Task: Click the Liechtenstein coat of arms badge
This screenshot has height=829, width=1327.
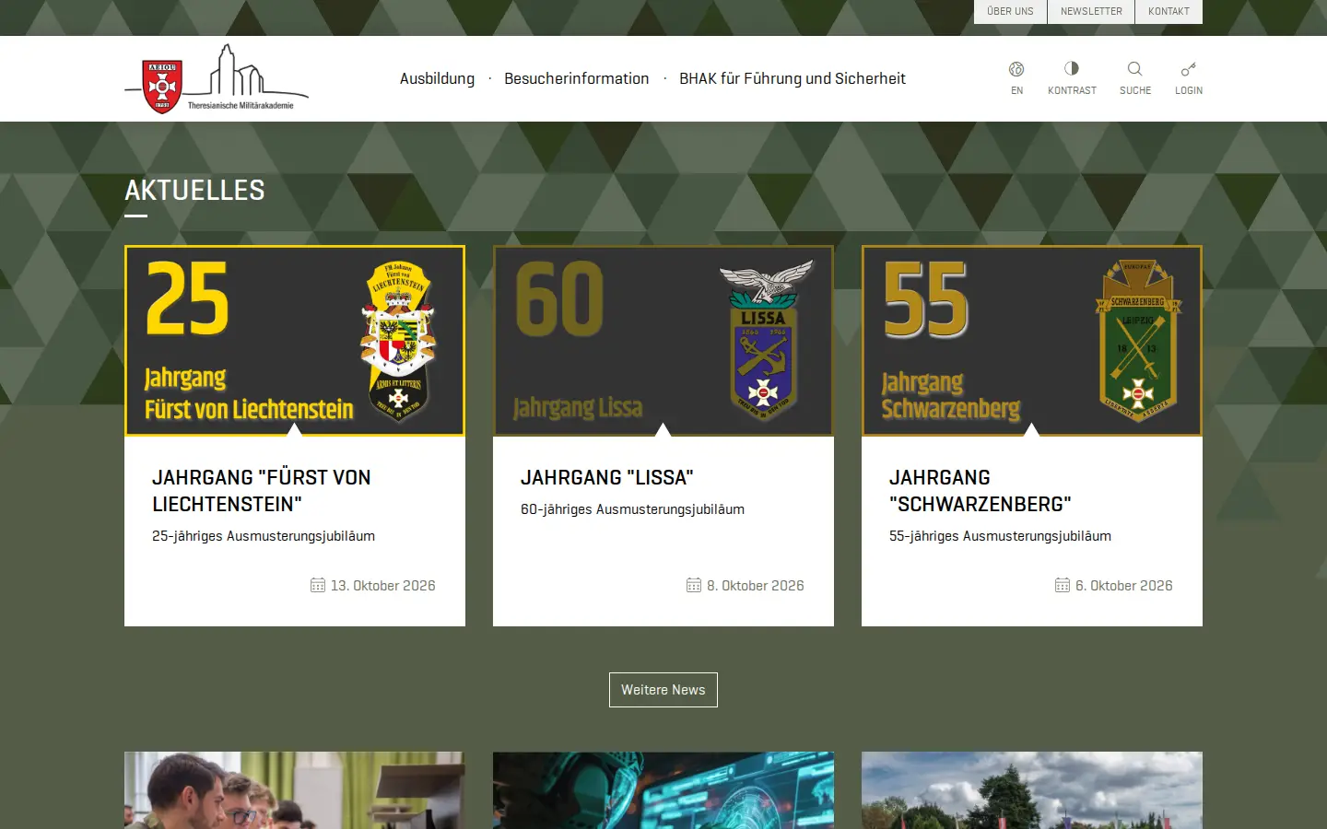Action: [x=398, y=341]
